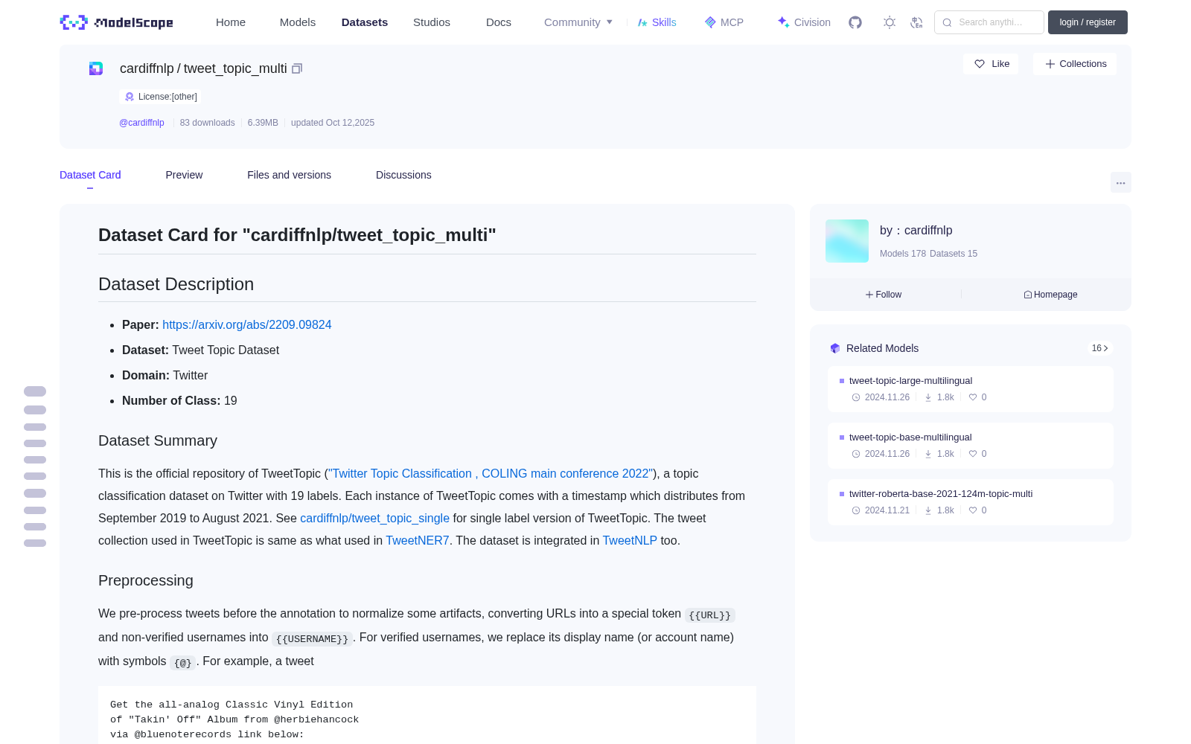Switch language with the translate icon
Screen dimensions: 1191x744
917,22
